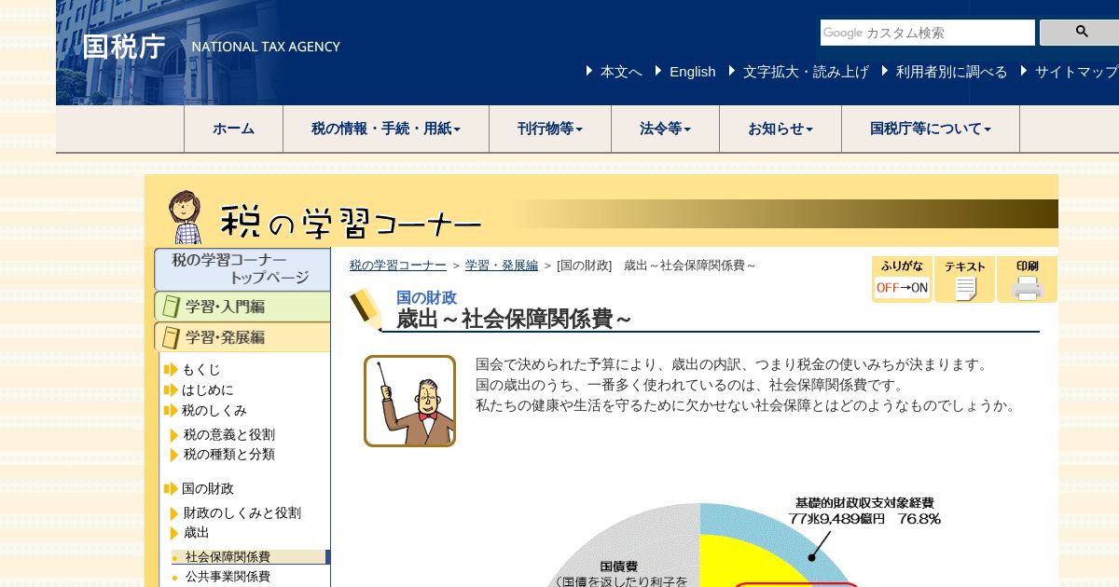Screen dimensions: 1119x587
Task: Select はじめに in the sidebar
Action: coord(207,390)
